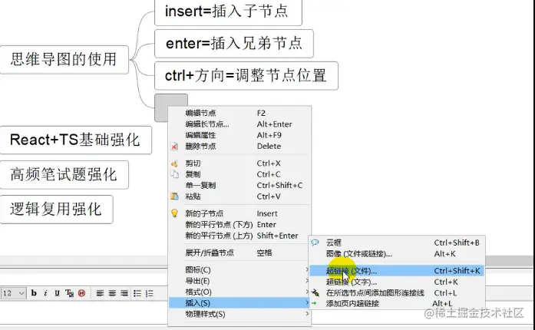Click the clipboard paste icon

coord(174,196)
